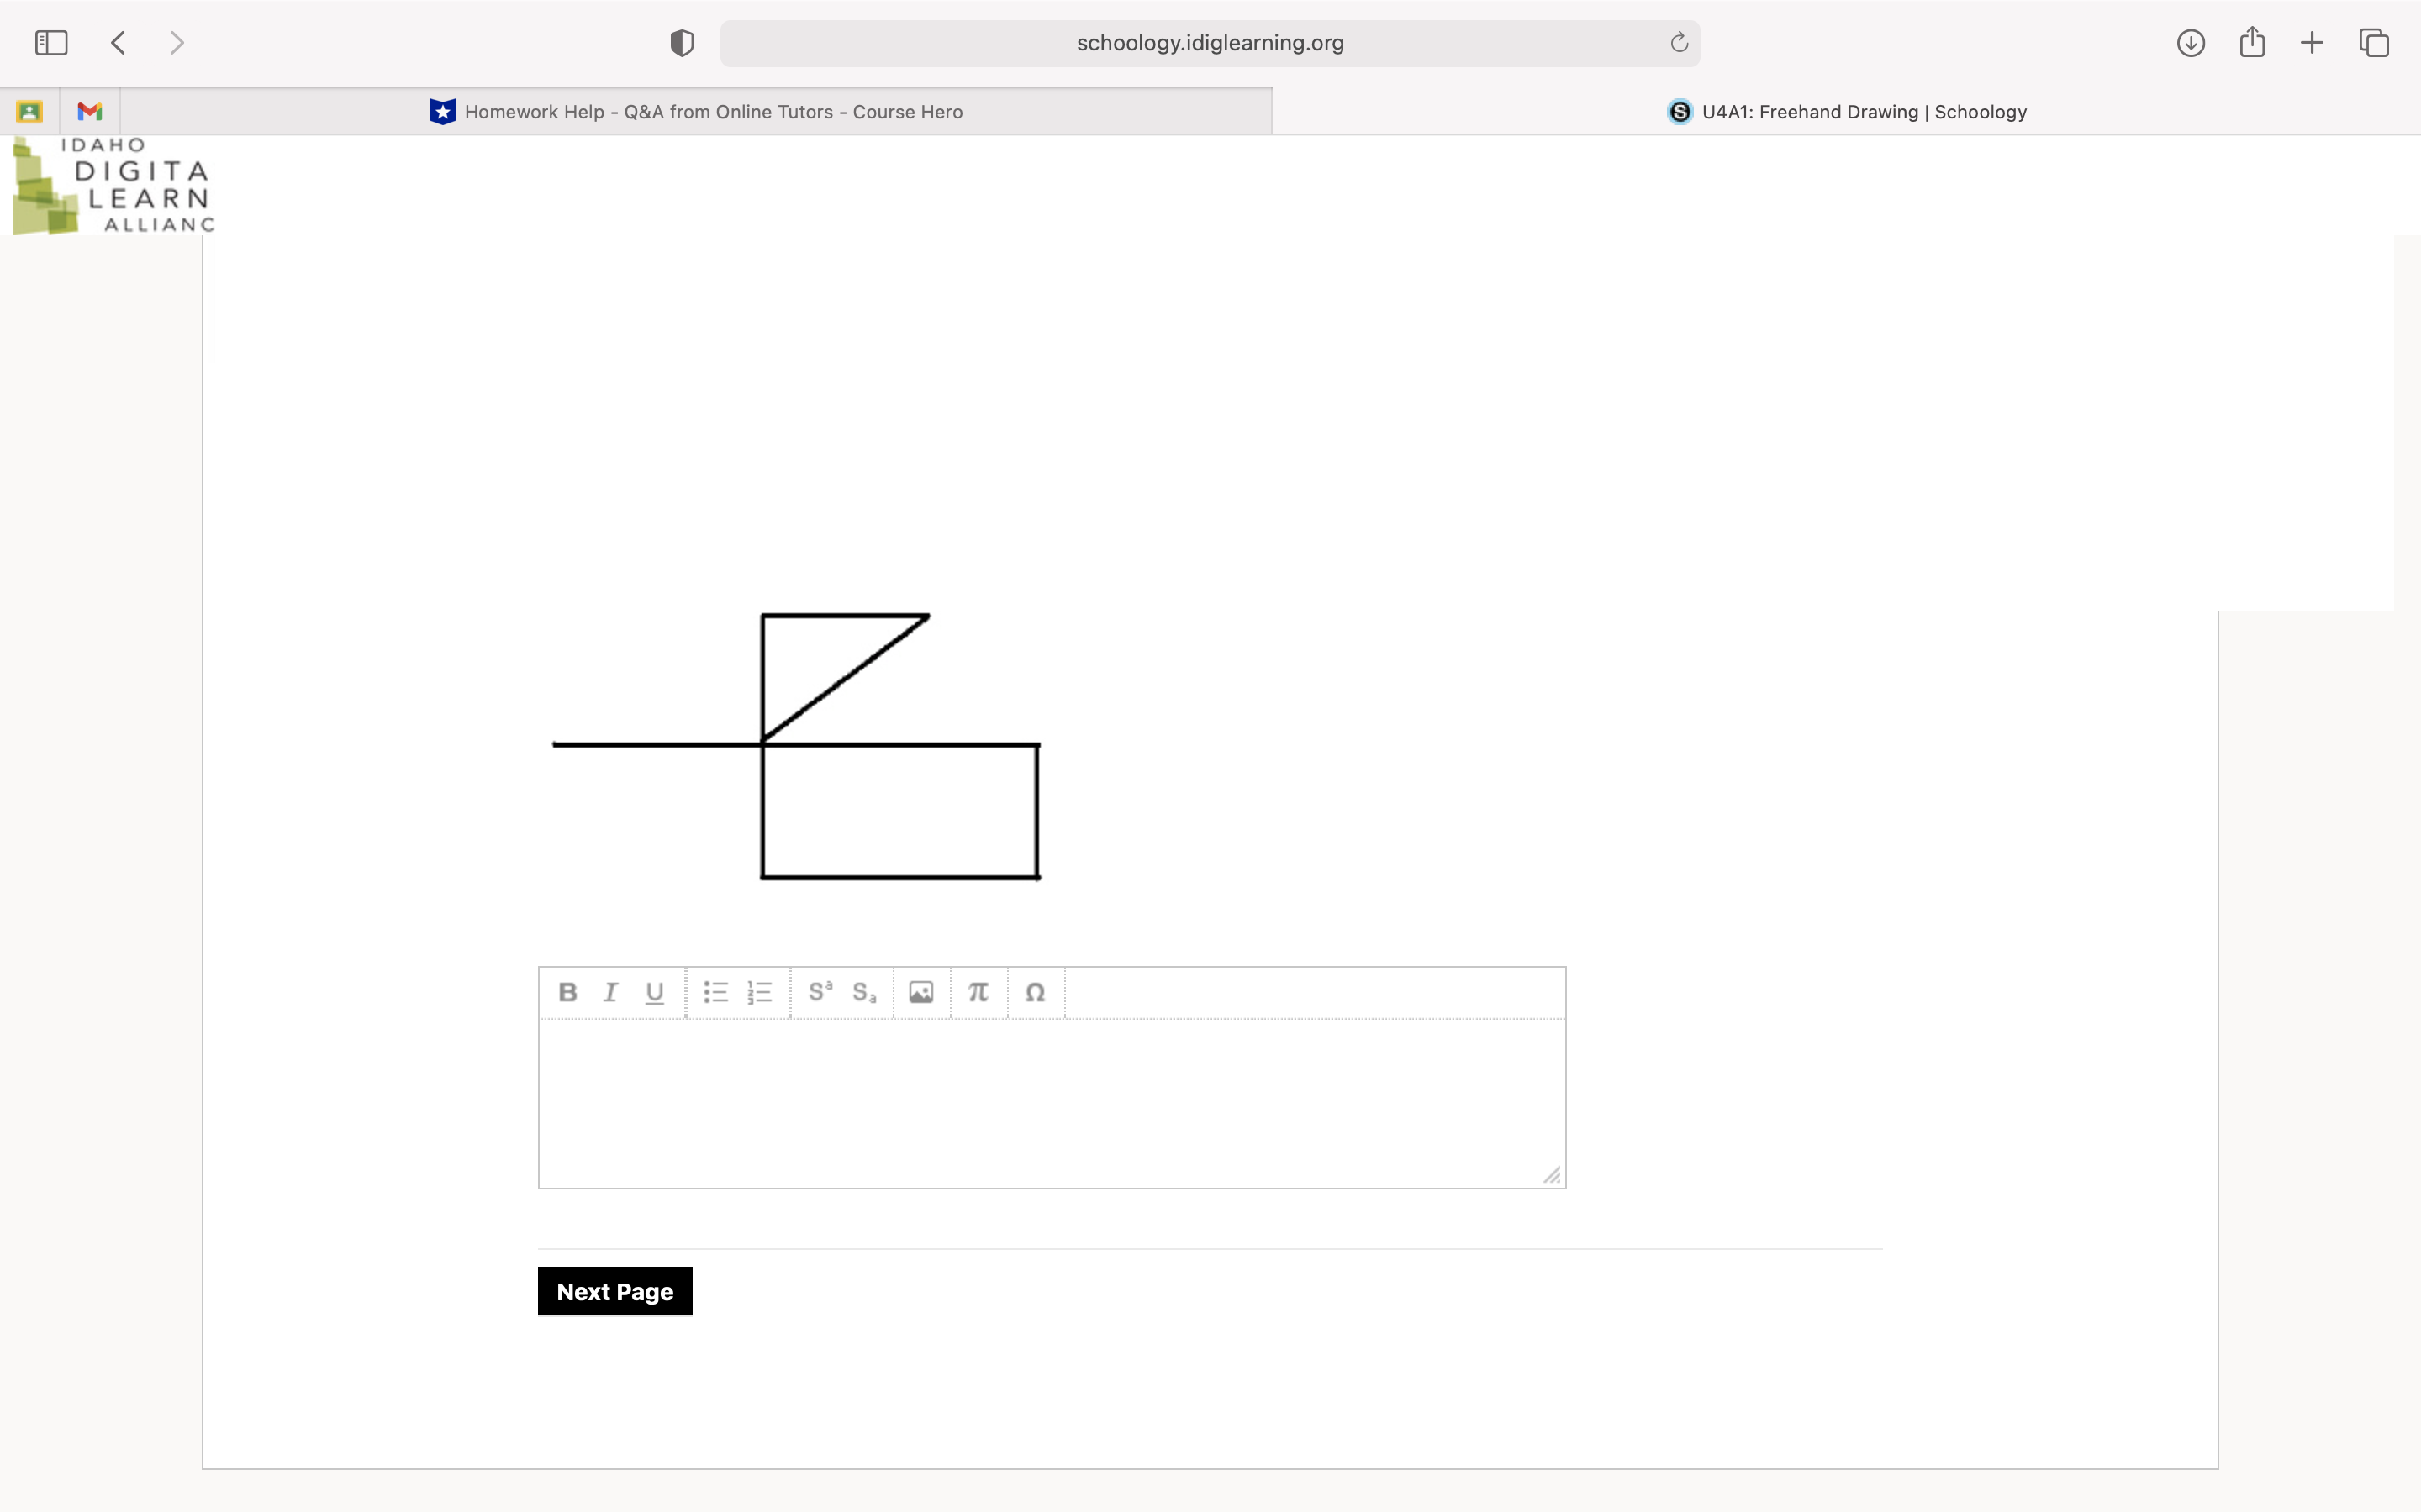The height and width of the screenshot is (1512, 2421).
Task: Resize the text editor input field
Action: click(1551, 1176)
